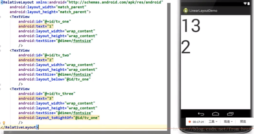Click the Android robot app icon
The width and height of the screenshot is (254, 134).
[186, 11]
